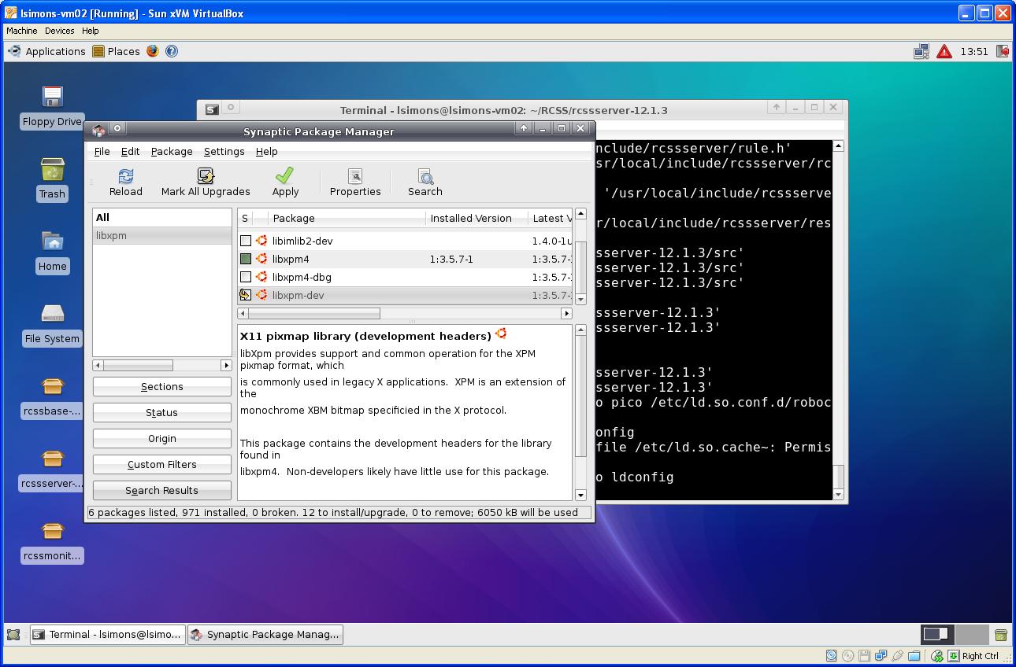Open the Applications menu in top panel
This screenshot has height=667, width=1016.
(47, 51)
